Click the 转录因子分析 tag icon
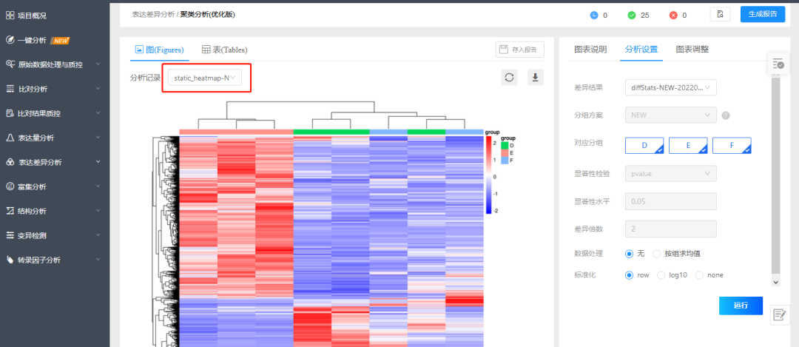799x347 pixels. (10, 260)
